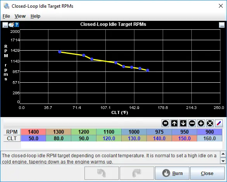The width and height of the screenshot is (227, 182).
Task: Click the Burn button
Action: pos(172,173)
